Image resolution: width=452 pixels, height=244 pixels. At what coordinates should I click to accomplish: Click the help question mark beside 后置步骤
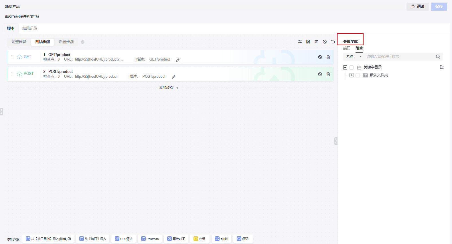82,42
